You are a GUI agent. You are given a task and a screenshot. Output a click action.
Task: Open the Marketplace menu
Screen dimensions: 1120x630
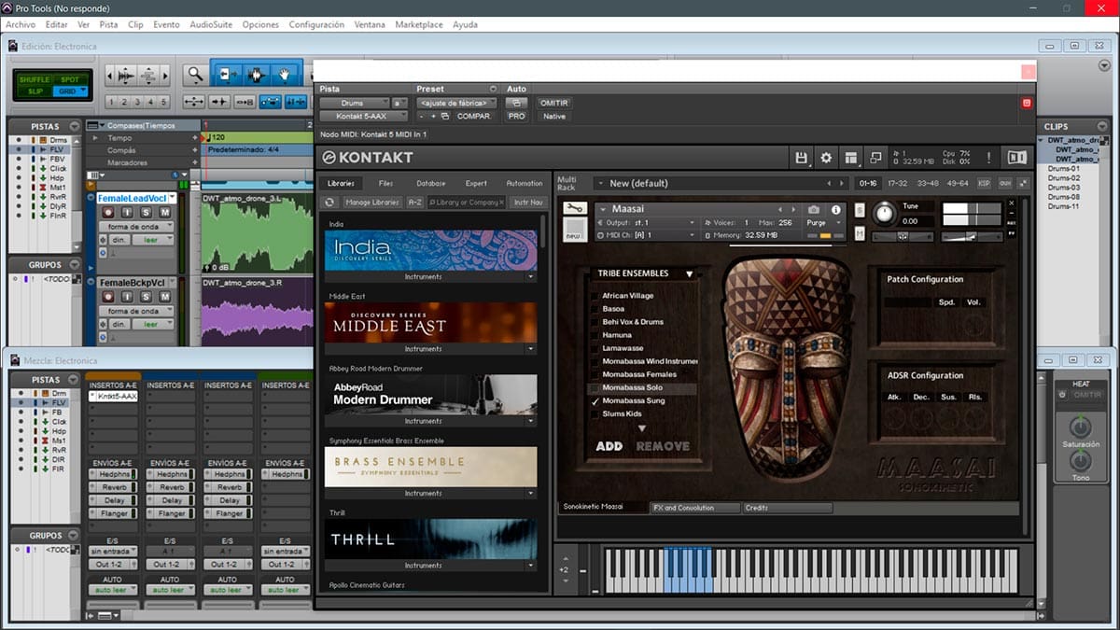point(419,24)
